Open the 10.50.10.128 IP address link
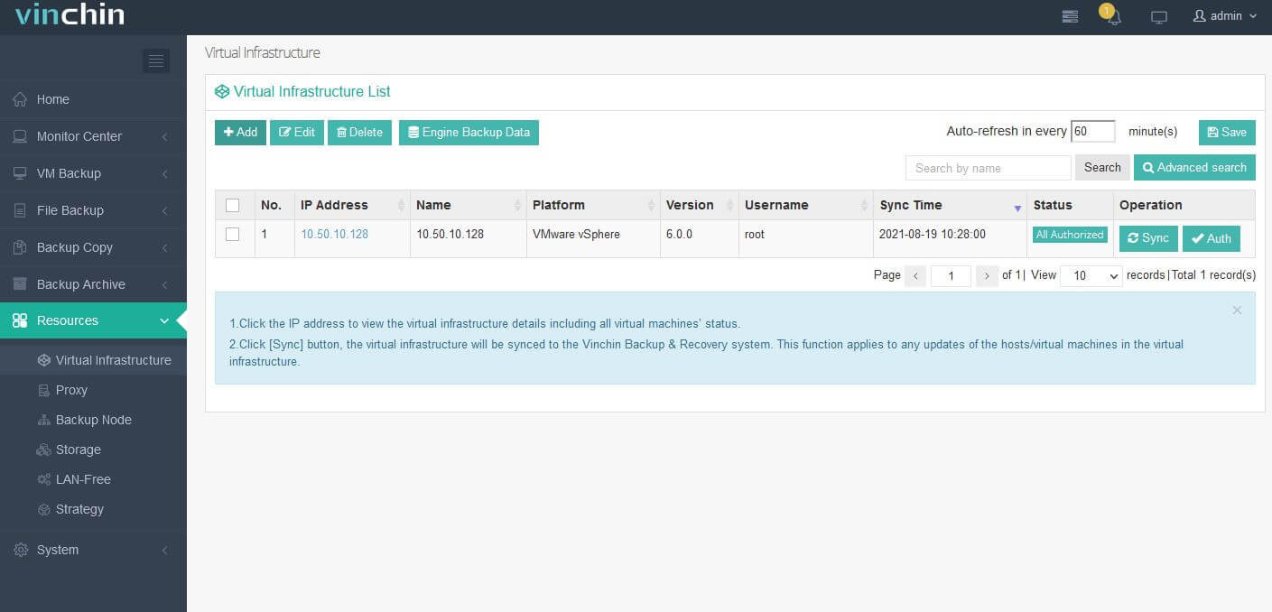This screenshot has width=1272, height=612. click(x=334, y=235)
